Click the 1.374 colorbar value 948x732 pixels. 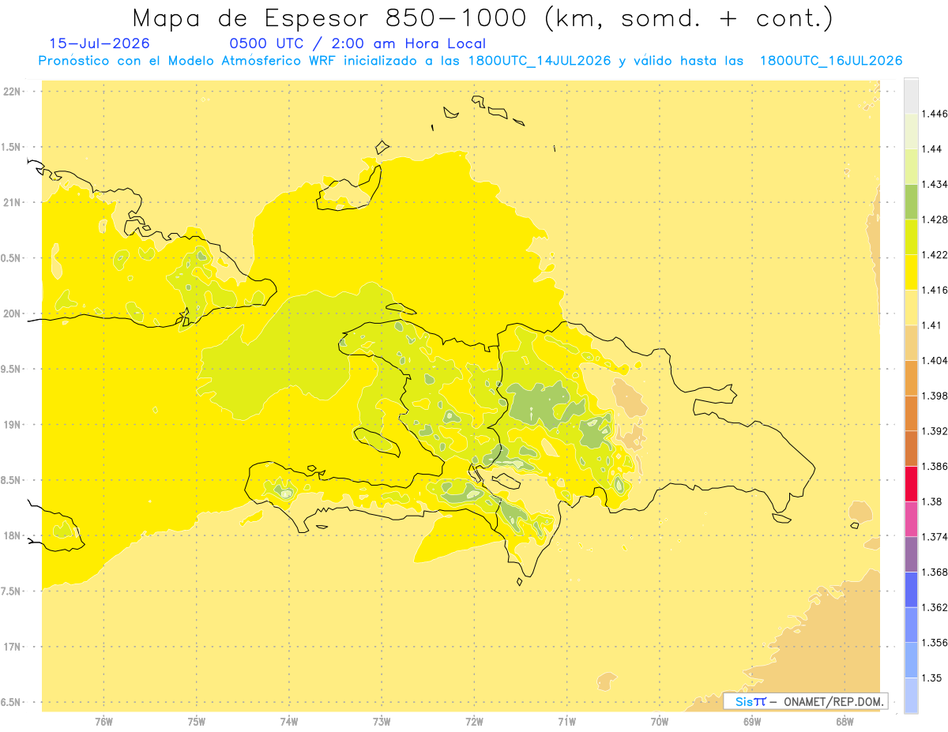[x=935, y=537]
